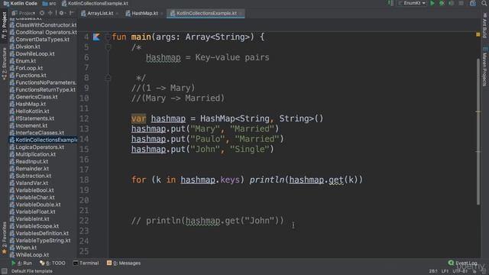Click the LF line separator indicator

tap(445, 271)
